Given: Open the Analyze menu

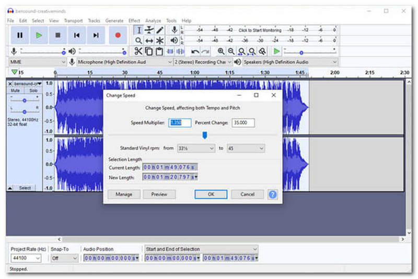Looking at the screenshot, I should [153, 20].
